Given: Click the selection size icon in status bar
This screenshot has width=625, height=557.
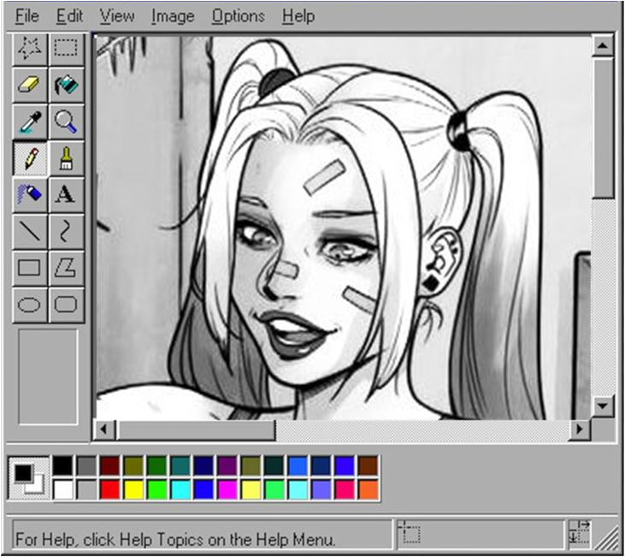Looking at the screenshot, I should pos(579,532).
